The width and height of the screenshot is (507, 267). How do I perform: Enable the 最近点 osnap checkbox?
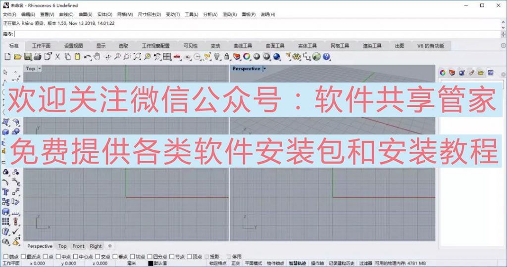pyautogui.click(x=23, y=257)
